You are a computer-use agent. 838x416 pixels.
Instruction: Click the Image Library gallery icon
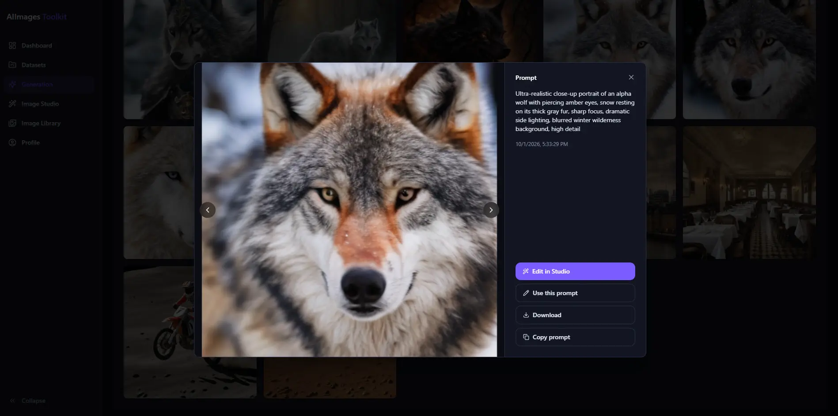tap(12, 123)
